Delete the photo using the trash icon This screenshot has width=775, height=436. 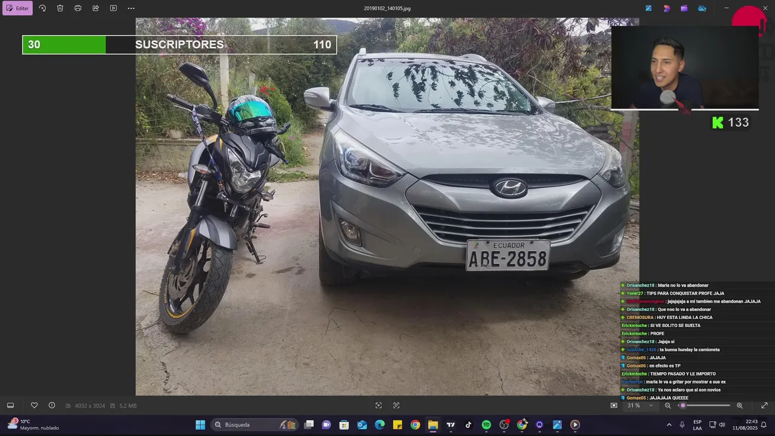(60, 8)
